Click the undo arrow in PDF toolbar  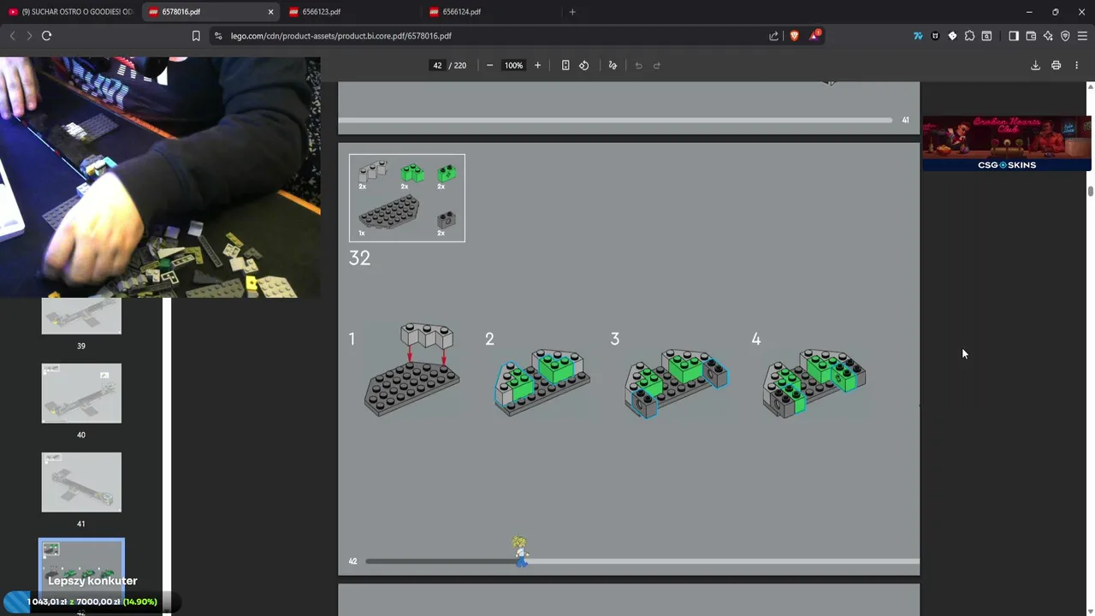pyautogui.click(x=638, y=65)
